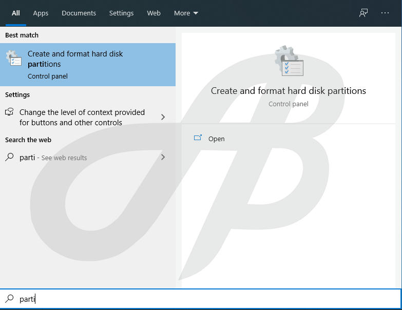402x310 pixels.
Task: Click the narrator context settings result icon
Action: 10,112
